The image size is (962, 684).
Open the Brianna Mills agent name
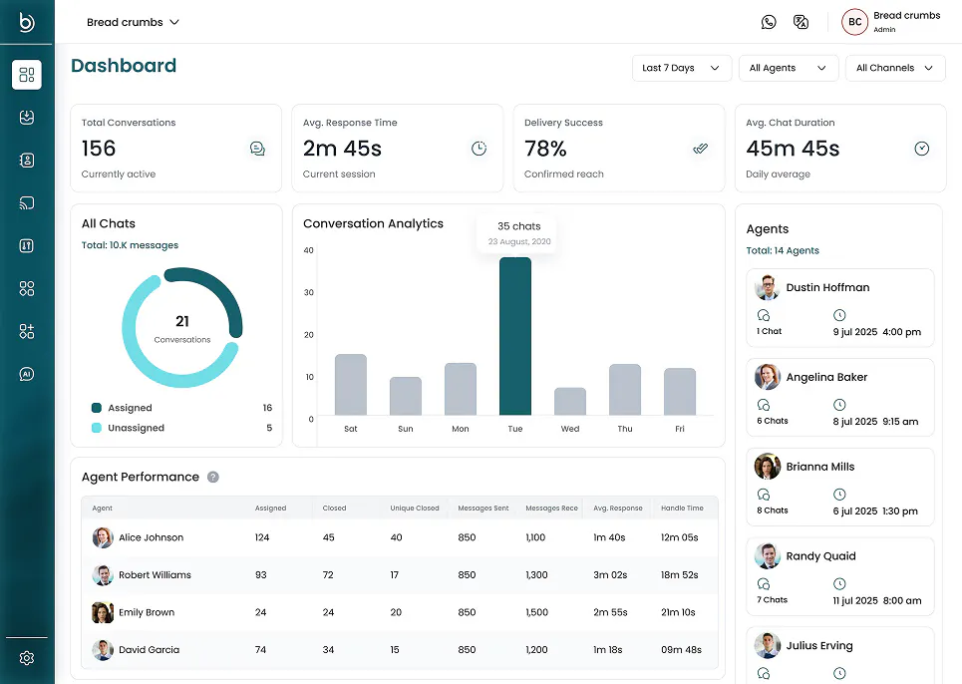click(x=820, y=467)
